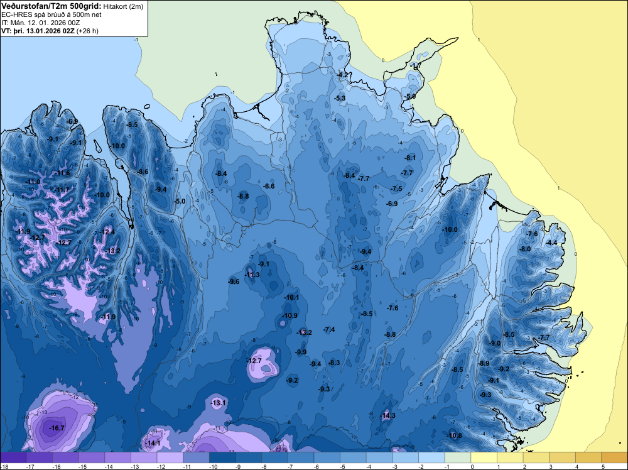This screenshot has height=470, width=628.
Task: Click legend swatch between 4 and 5
Action: pyautogui.click(x=588, y=457)
